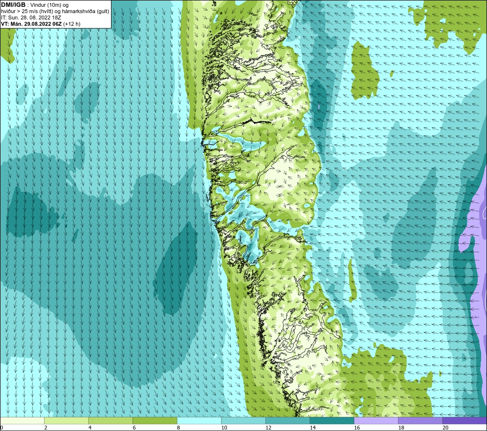Image resolution: width=487 pixels, height=431 pixels.
Task: Click the legend tick label 20
Action: (446, 428)
